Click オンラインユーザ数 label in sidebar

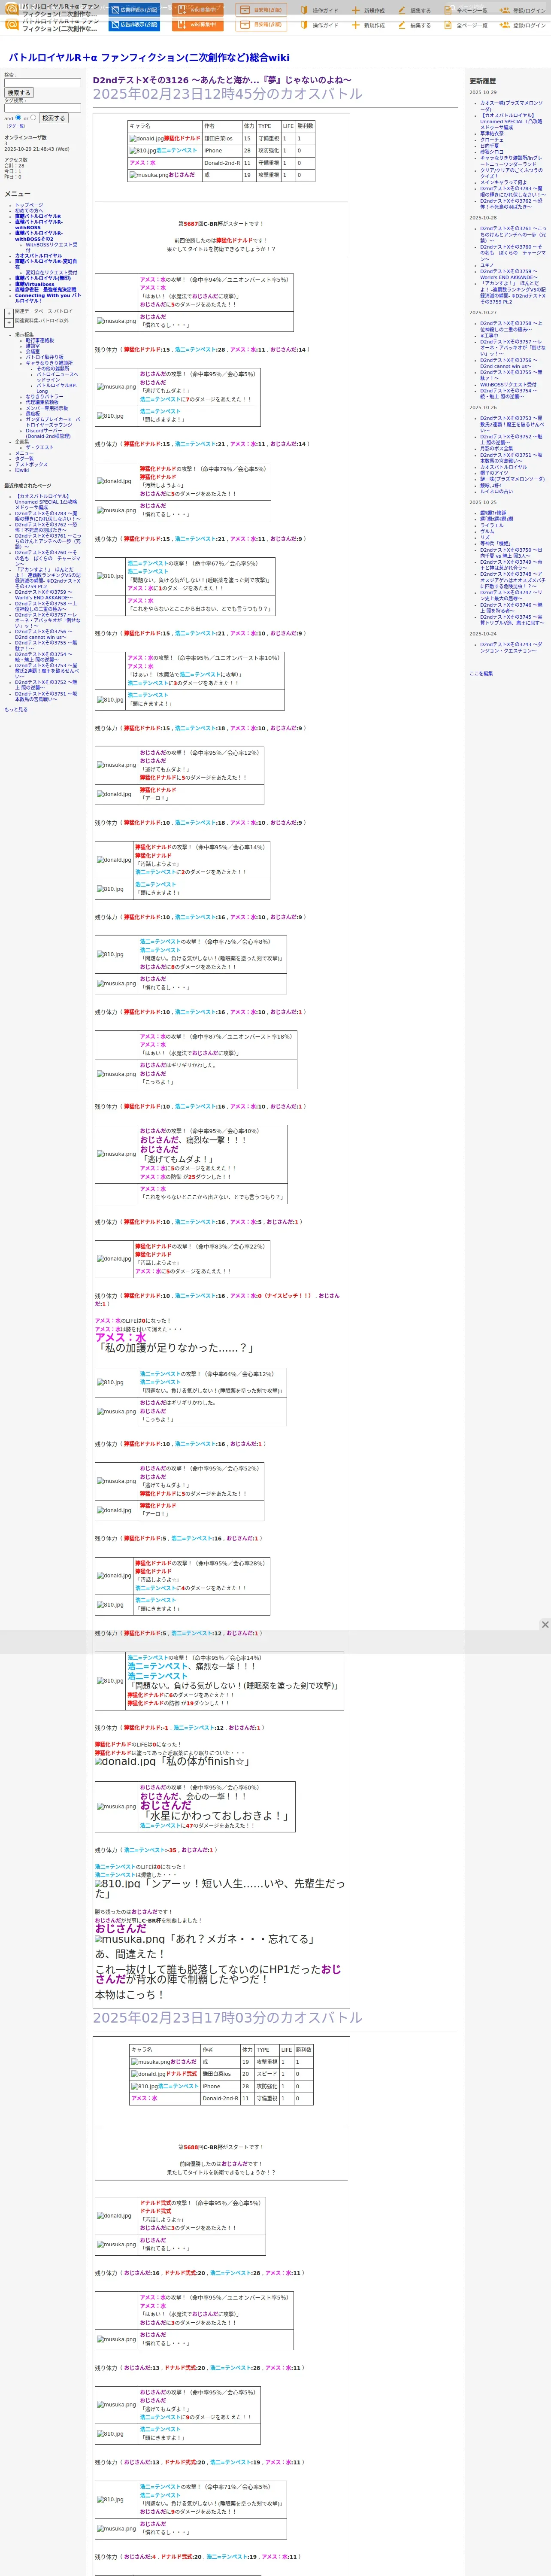point(25,137)
